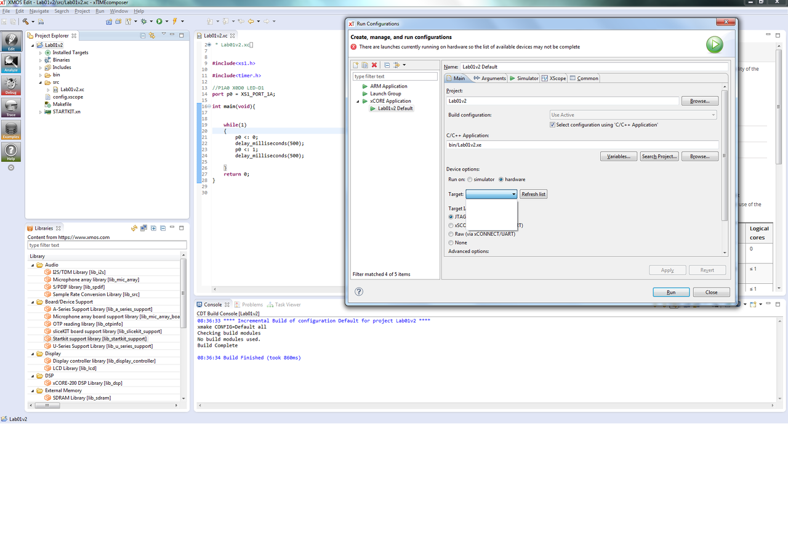The height and width of the screenshot is (556, 788).
Task: Select Raw (via xCONNECT/UART) option
Action: point(451,234)
